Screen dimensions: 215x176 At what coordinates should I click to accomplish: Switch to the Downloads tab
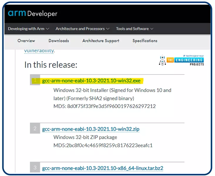tap(59, 41)
